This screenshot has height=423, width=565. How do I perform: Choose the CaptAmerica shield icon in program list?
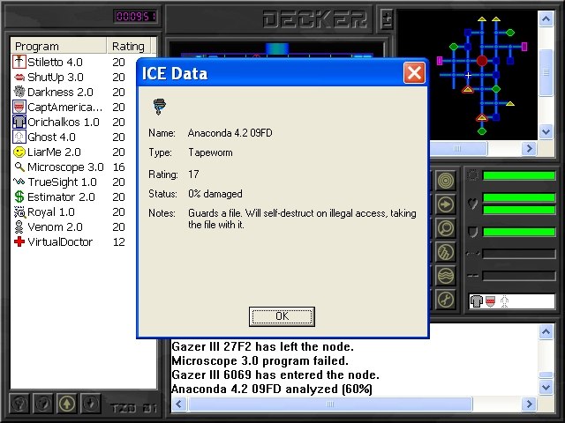(19, 107)
